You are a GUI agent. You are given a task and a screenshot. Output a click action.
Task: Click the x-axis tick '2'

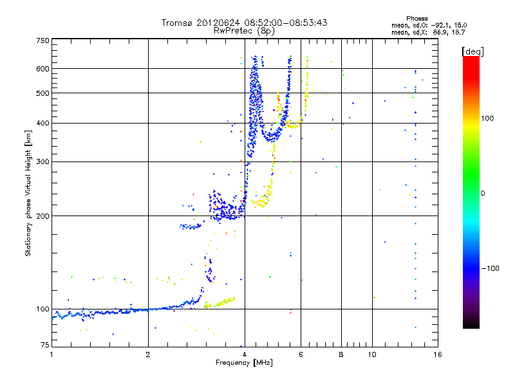click(148, 354)
